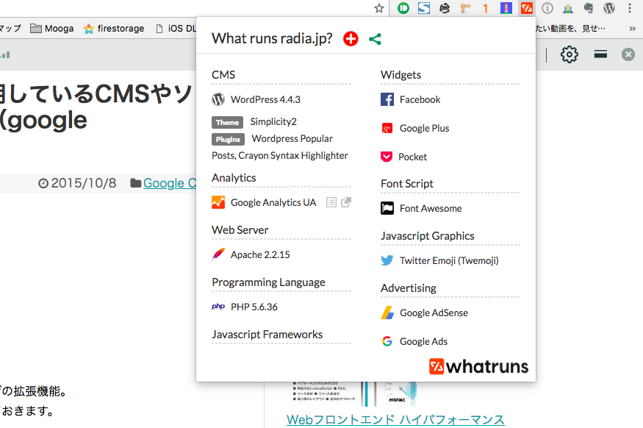The image size is (643, 428).
Task: Click the Lighthouse extension icon
Action: [506, 9]
